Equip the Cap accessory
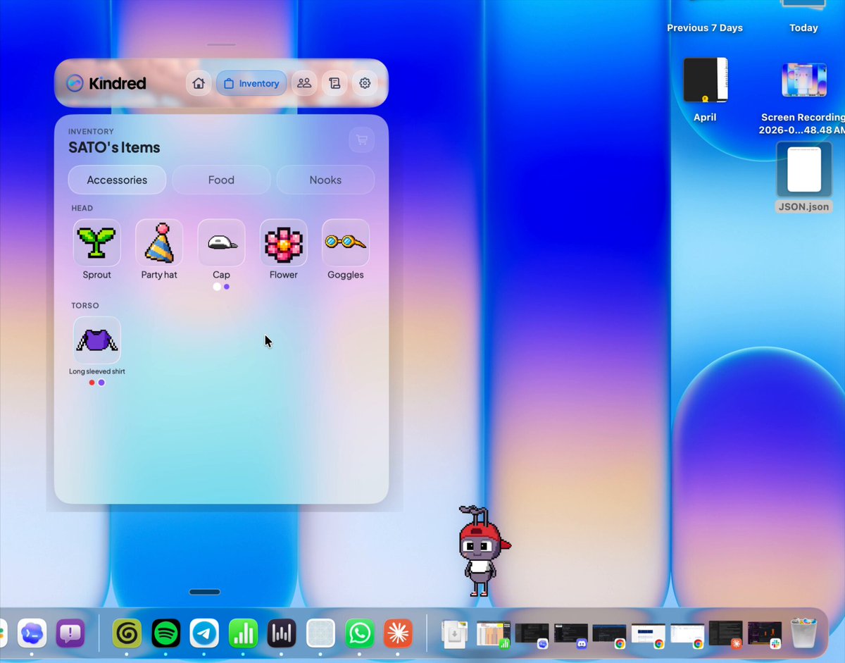 pos(221,242)
